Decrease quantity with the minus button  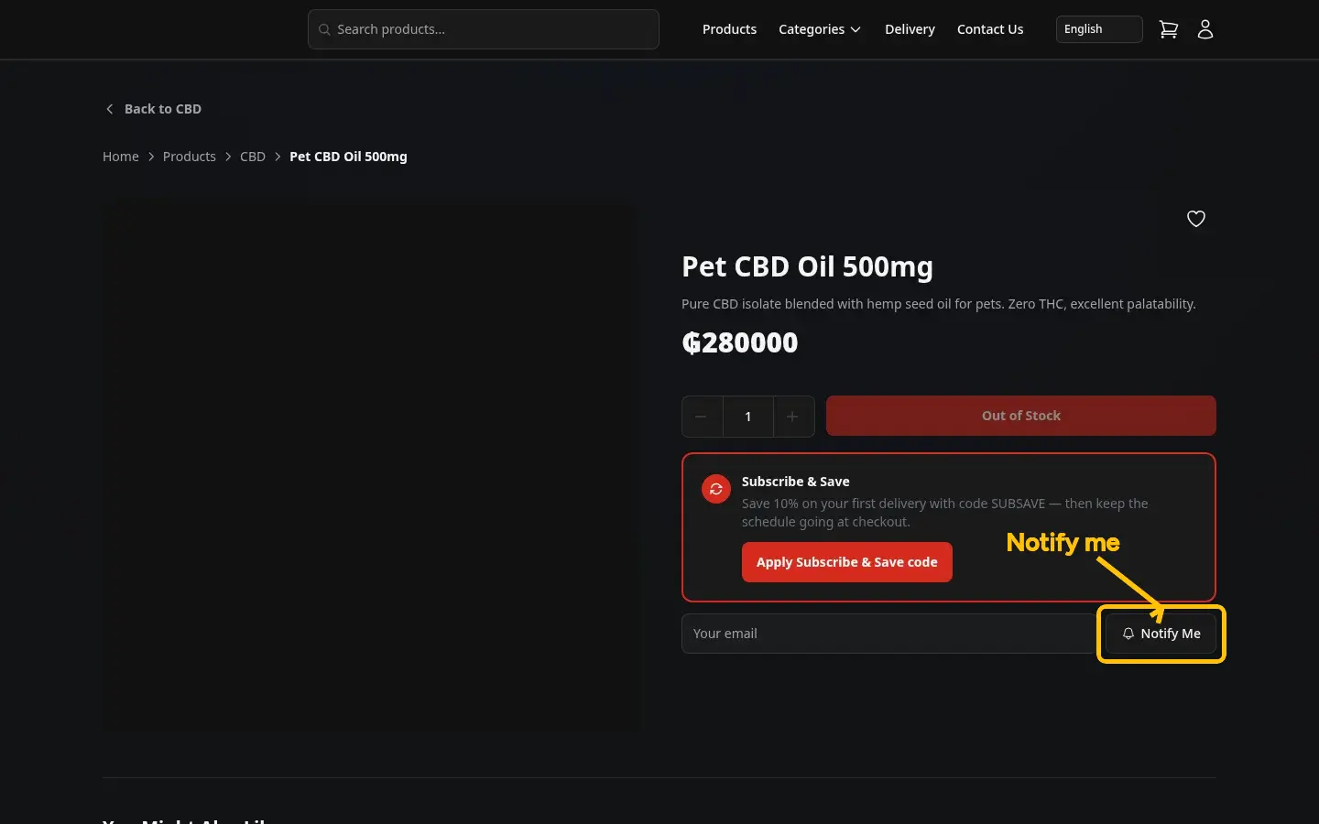(702, 417)
